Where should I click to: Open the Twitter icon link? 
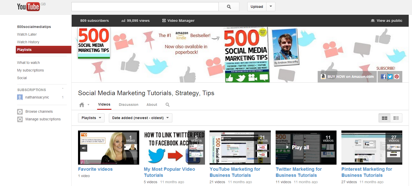point(390,77)
